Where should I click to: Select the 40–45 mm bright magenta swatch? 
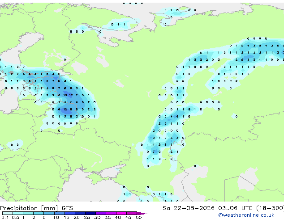[x=121, y=213]
